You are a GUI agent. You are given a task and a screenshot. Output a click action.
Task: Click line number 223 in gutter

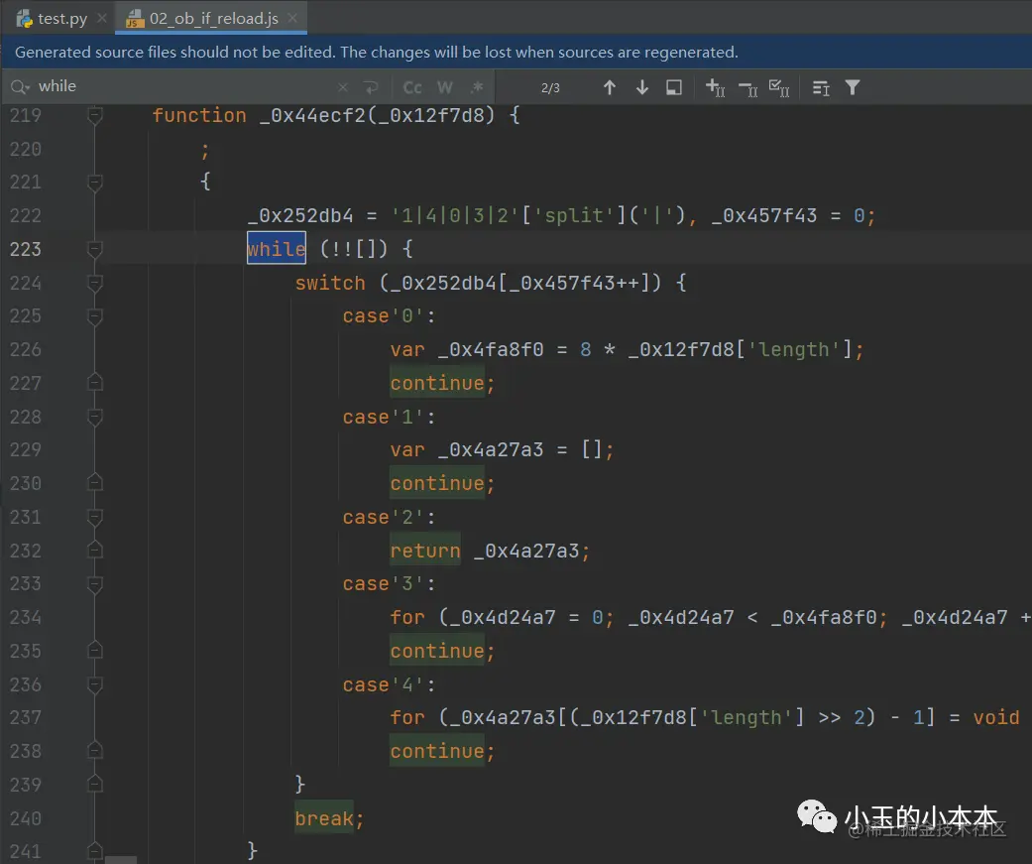pyautogui.click(x=26, y=249)
